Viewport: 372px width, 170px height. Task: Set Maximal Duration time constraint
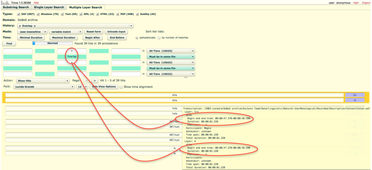point(64,38)
